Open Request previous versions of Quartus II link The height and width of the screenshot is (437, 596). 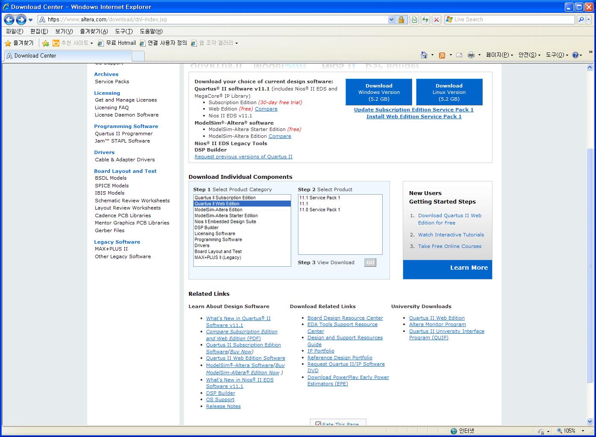tap(243, 157)
